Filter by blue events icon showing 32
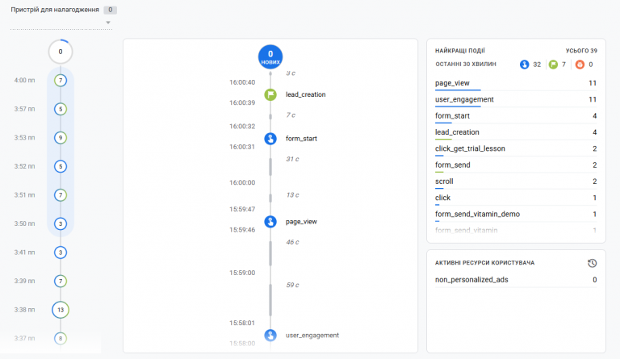 tap(524, 65)
